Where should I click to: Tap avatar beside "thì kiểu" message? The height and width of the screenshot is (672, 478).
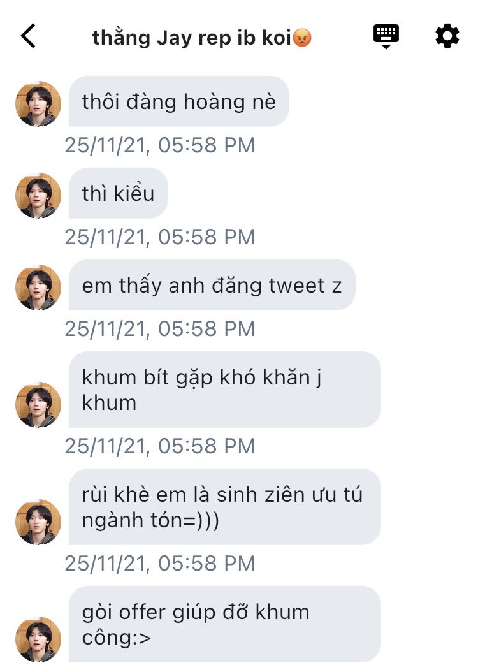tap(38, 196)
